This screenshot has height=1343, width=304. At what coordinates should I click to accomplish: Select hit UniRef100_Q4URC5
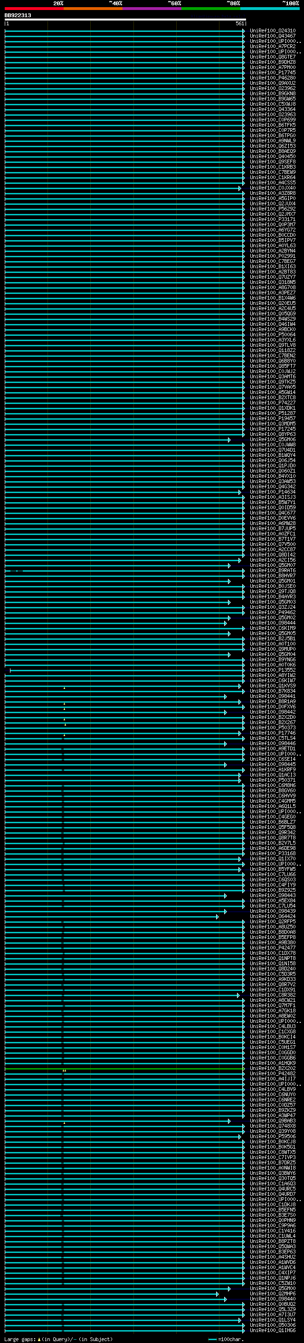273,1189
